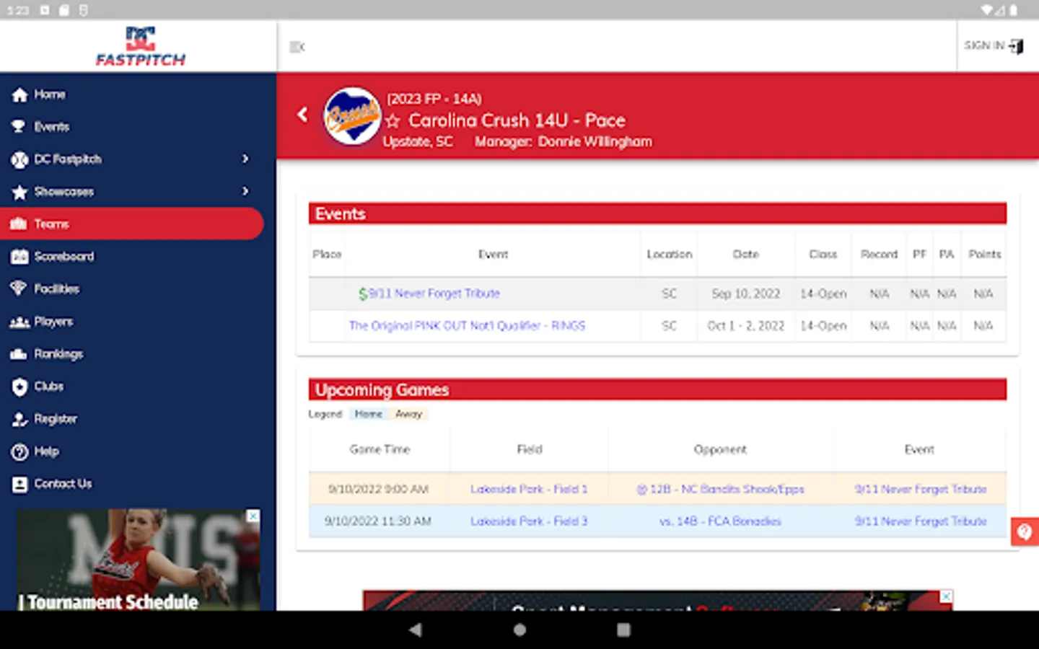View opponent 14B - FCA Bonadies
Image resolution: width=1039 pixels, height=649 pixels.
click(720, 521)
